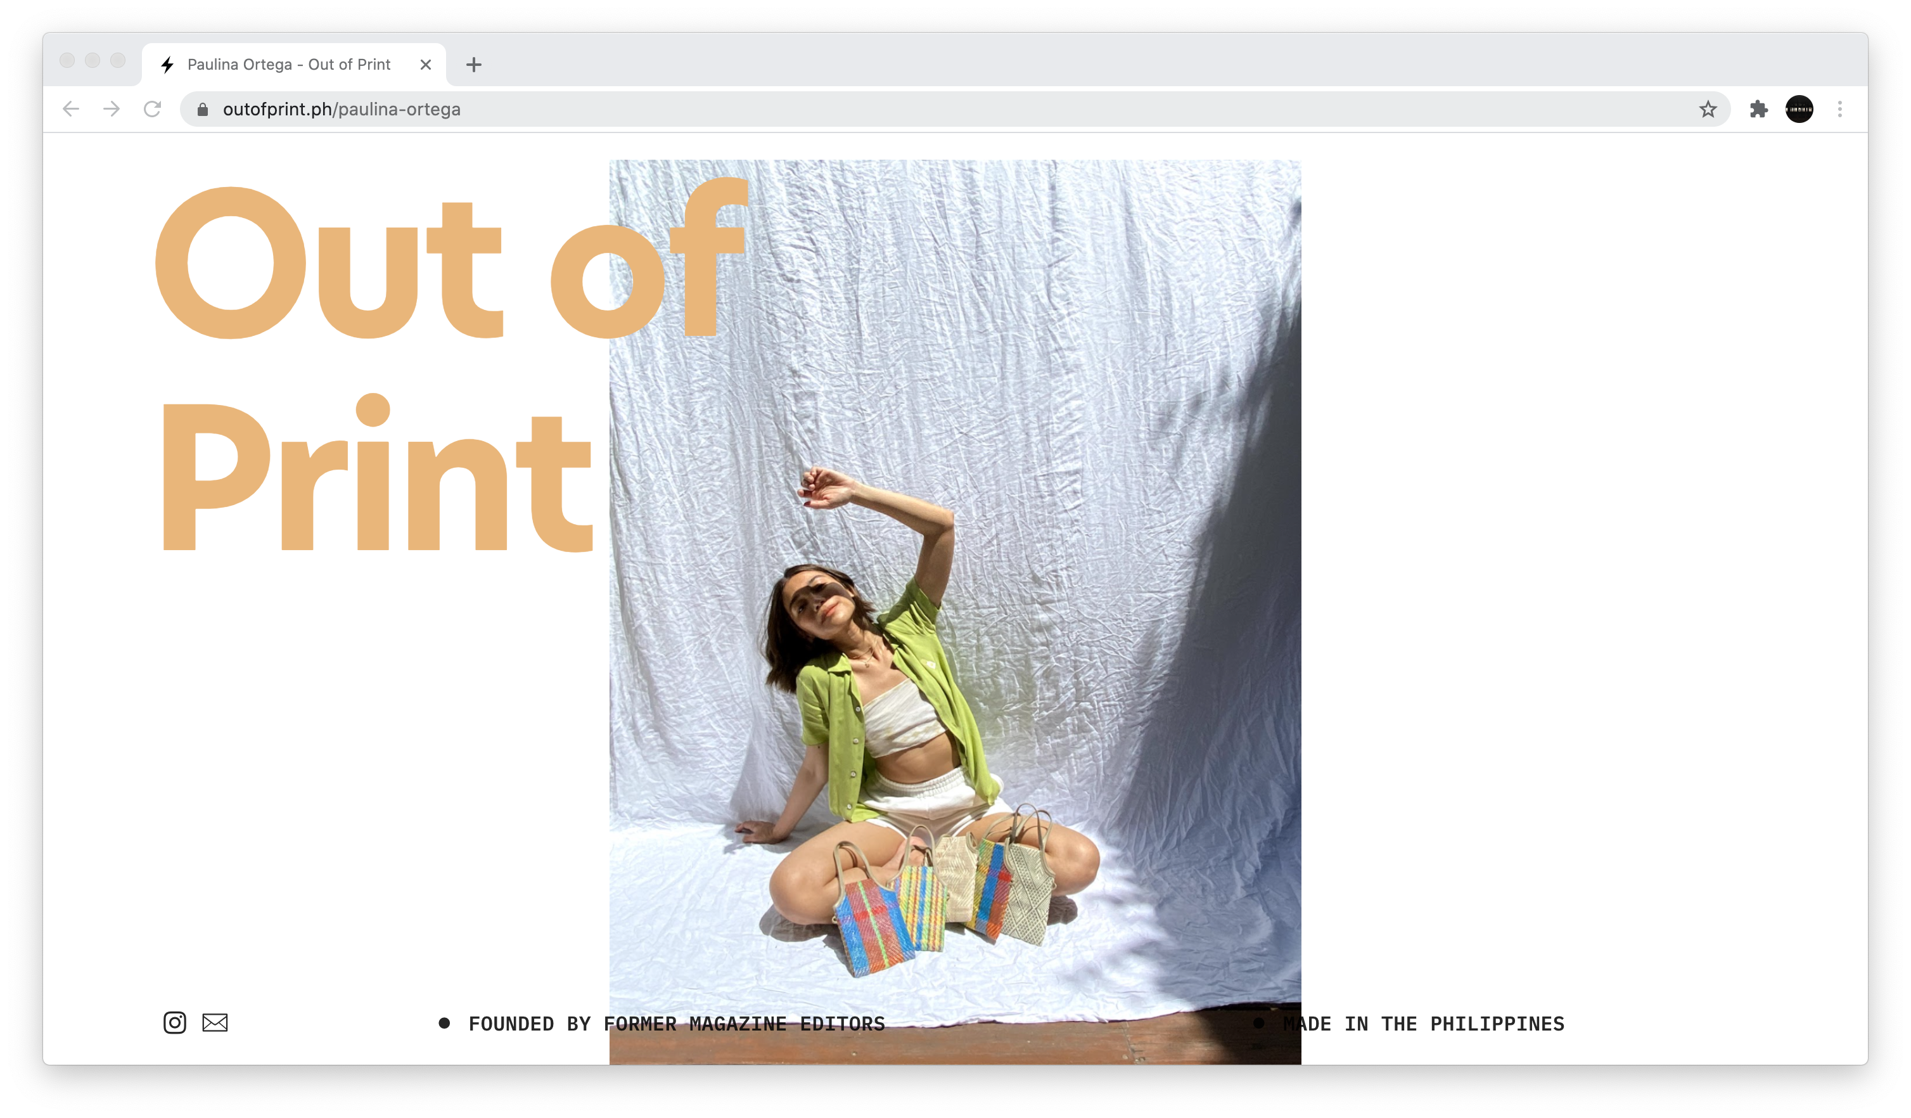Click 'Made in the Philippines' text

point(1423,1024)
